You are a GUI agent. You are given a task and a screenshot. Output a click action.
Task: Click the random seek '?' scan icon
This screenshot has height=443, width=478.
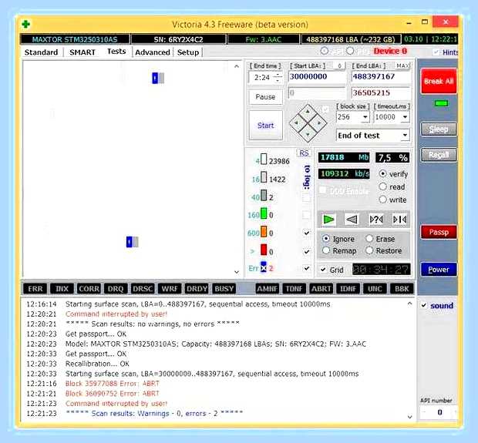(376, 220)
